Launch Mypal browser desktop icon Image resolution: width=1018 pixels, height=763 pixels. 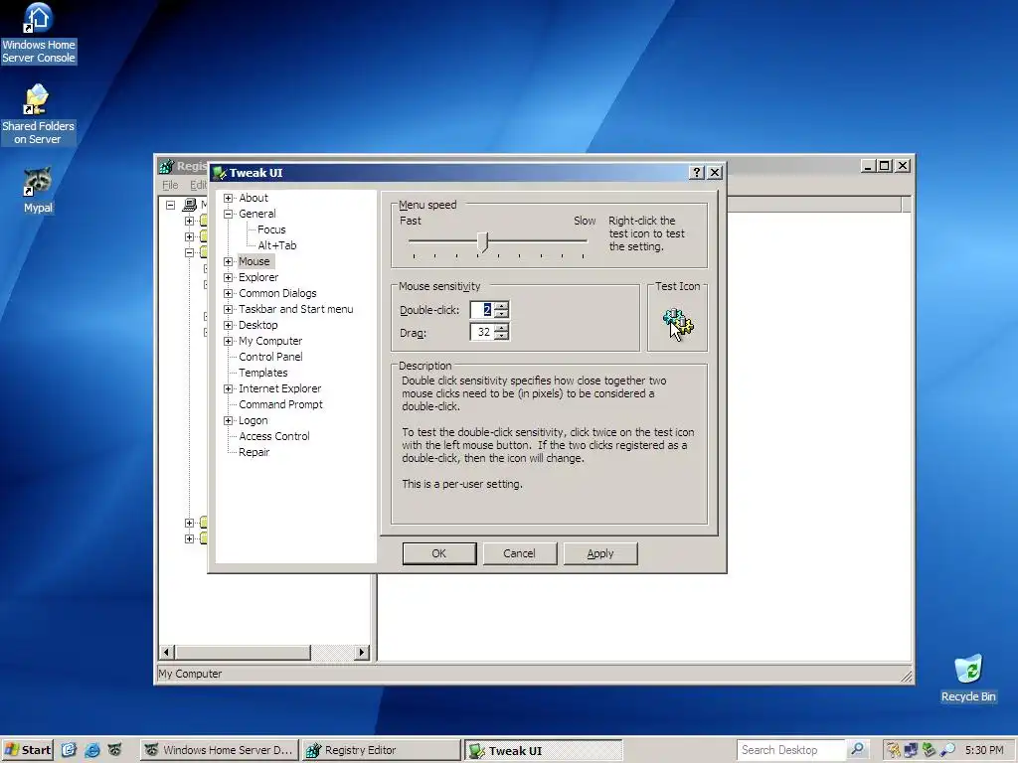tap(38, 191)
